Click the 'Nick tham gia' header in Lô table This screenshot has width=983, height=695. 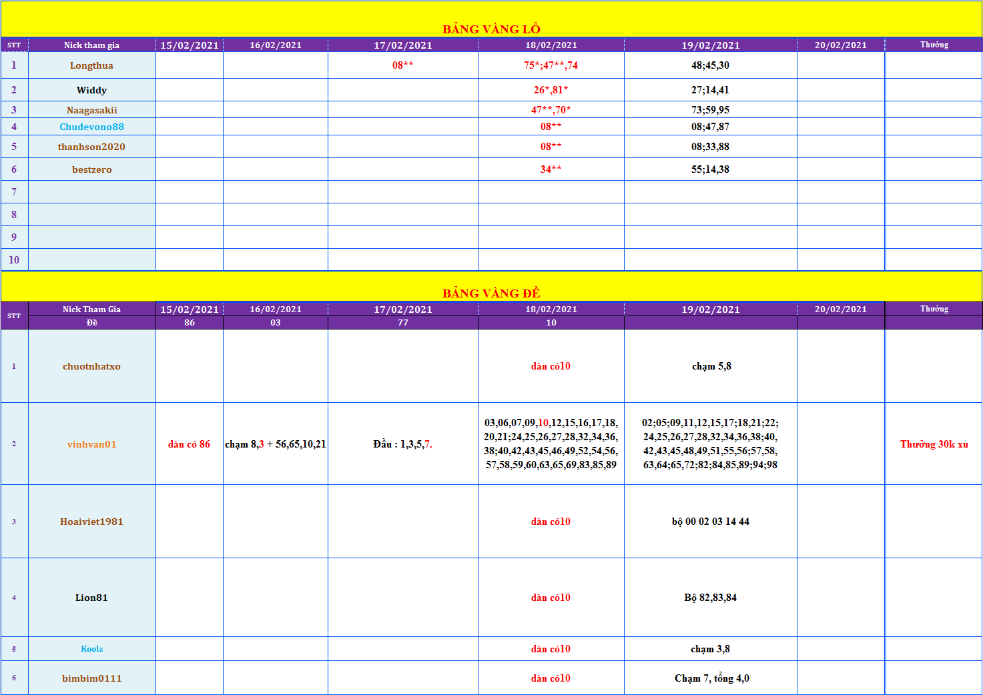(x=91, y=45)
